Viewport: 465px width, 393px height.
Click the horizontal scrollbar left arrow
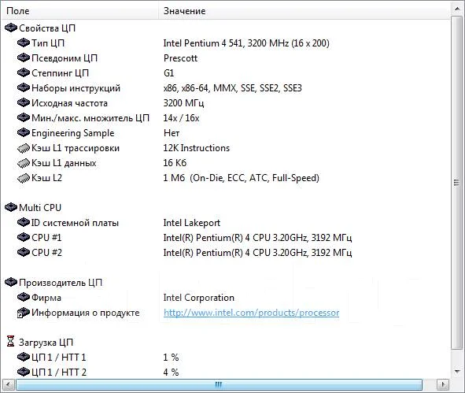9,385
